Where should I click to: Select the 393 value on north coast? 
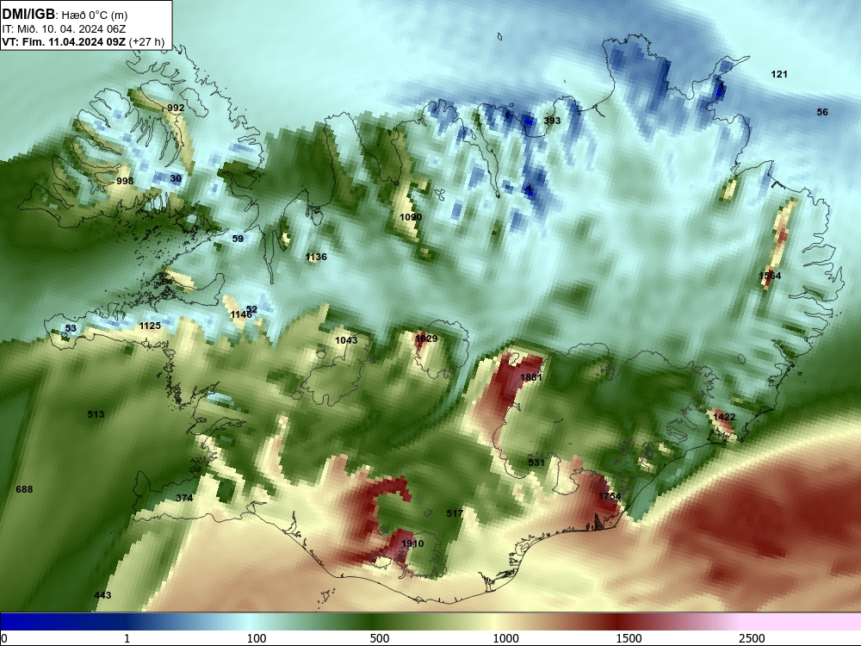coord(552,121)
